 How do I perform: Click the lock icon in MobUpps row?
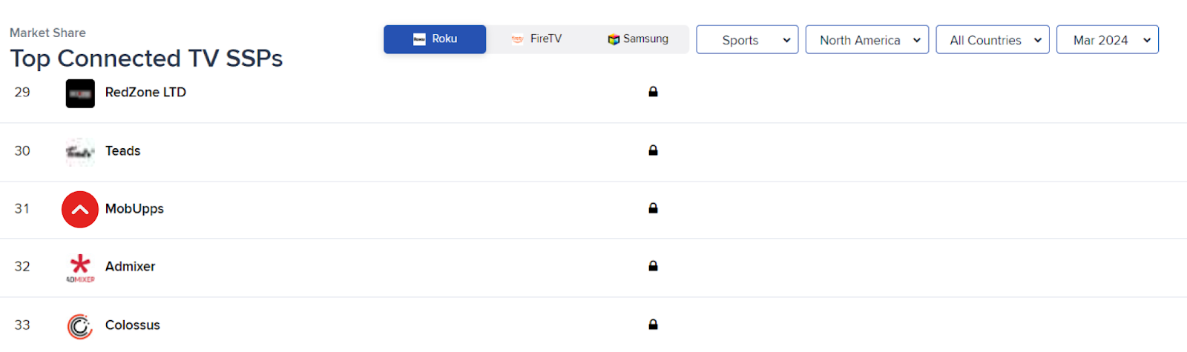click(x=653, y=208)
